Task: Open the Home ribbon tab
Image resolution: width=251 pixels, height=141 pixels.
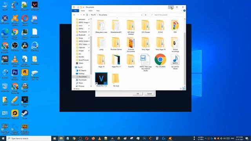Action: point(83,11)
